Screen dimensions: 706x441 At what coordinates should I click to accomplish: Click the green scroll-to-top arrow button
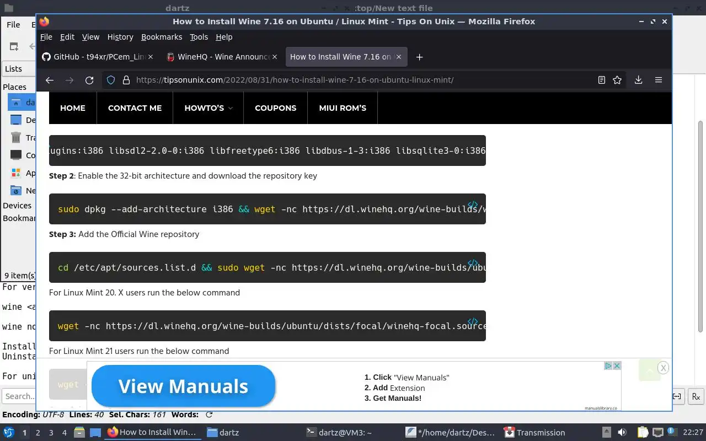tap(649, 370)
